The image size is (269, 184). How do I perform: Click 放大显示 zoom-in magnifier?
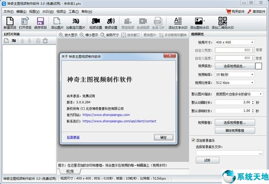point(61,35)
